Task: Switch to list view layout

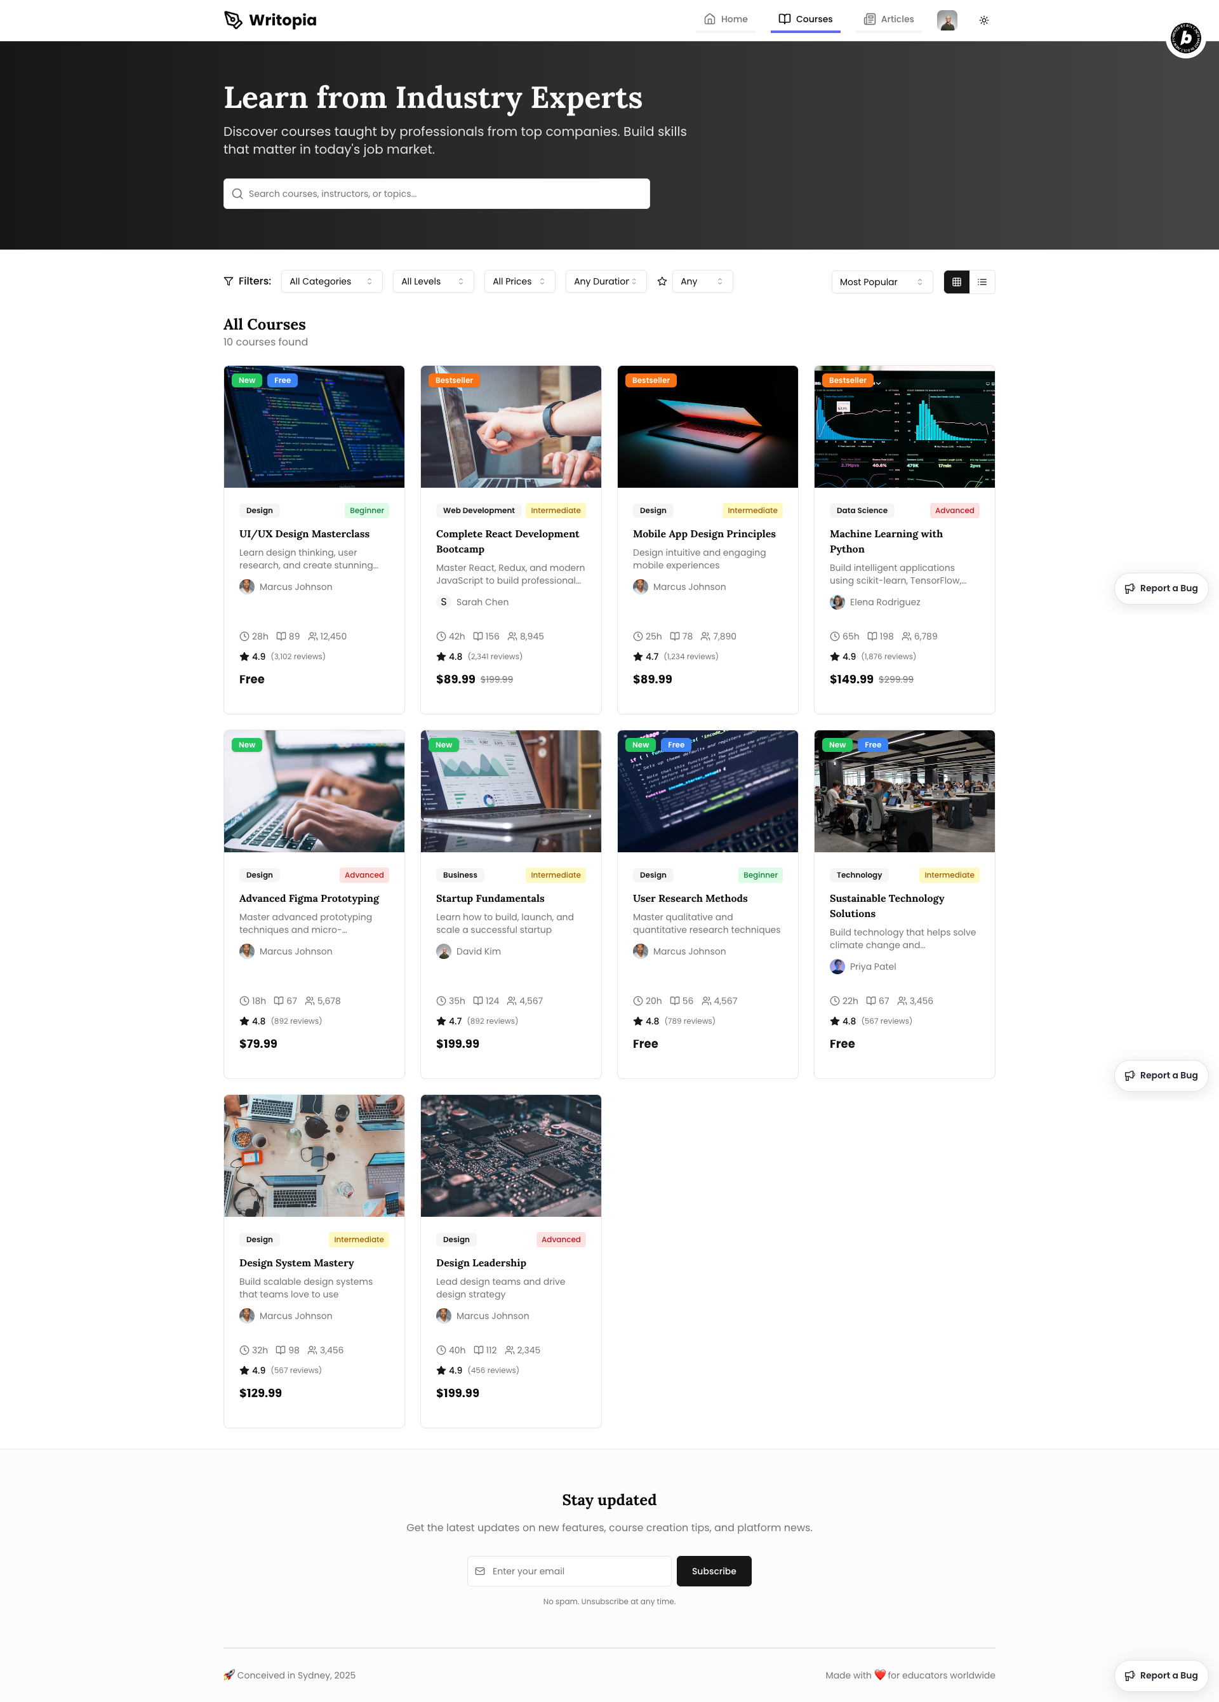Action: (x=982, y=282)
